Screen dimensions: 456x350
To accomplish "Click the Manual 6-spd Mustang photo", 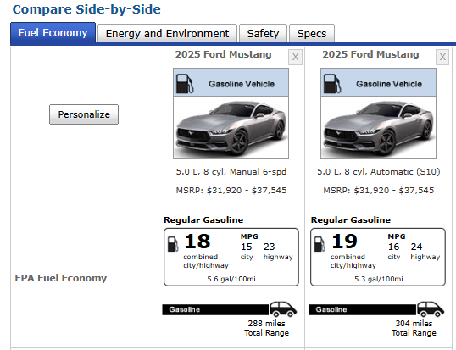I will (231, 128).
